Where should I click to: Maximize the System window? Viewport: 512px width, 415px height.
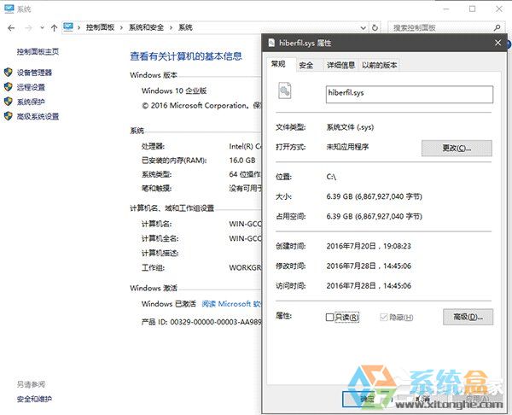click(x=472, y=9)
